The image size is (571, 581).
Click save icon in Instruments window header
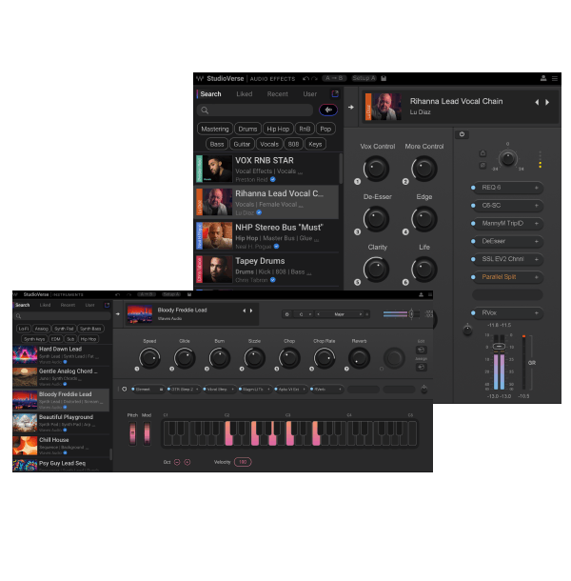189,294
